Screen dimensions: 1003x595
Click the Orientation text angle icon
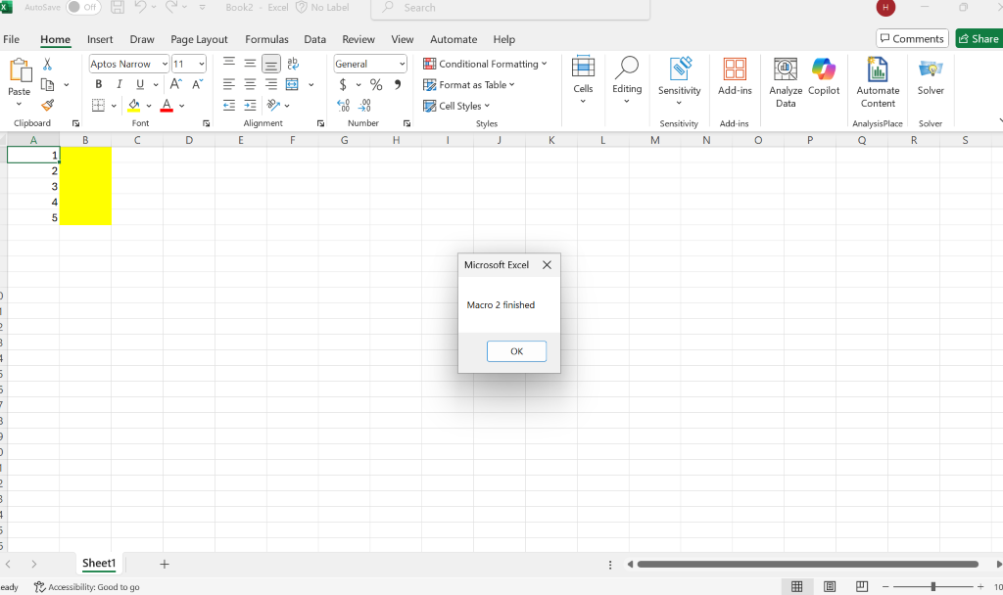(274, 105)
